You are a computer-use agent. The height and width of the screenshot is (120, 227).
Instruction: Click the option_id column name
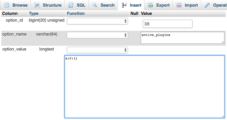[14, 20]
